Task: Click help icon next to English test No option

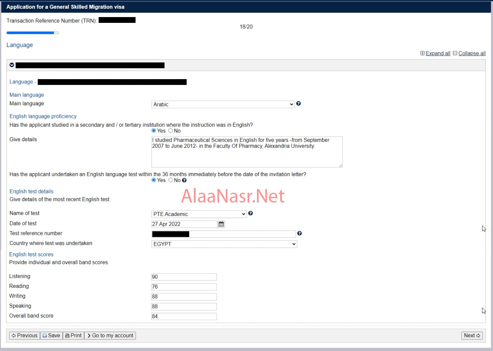Action: (x=184, y=180)
